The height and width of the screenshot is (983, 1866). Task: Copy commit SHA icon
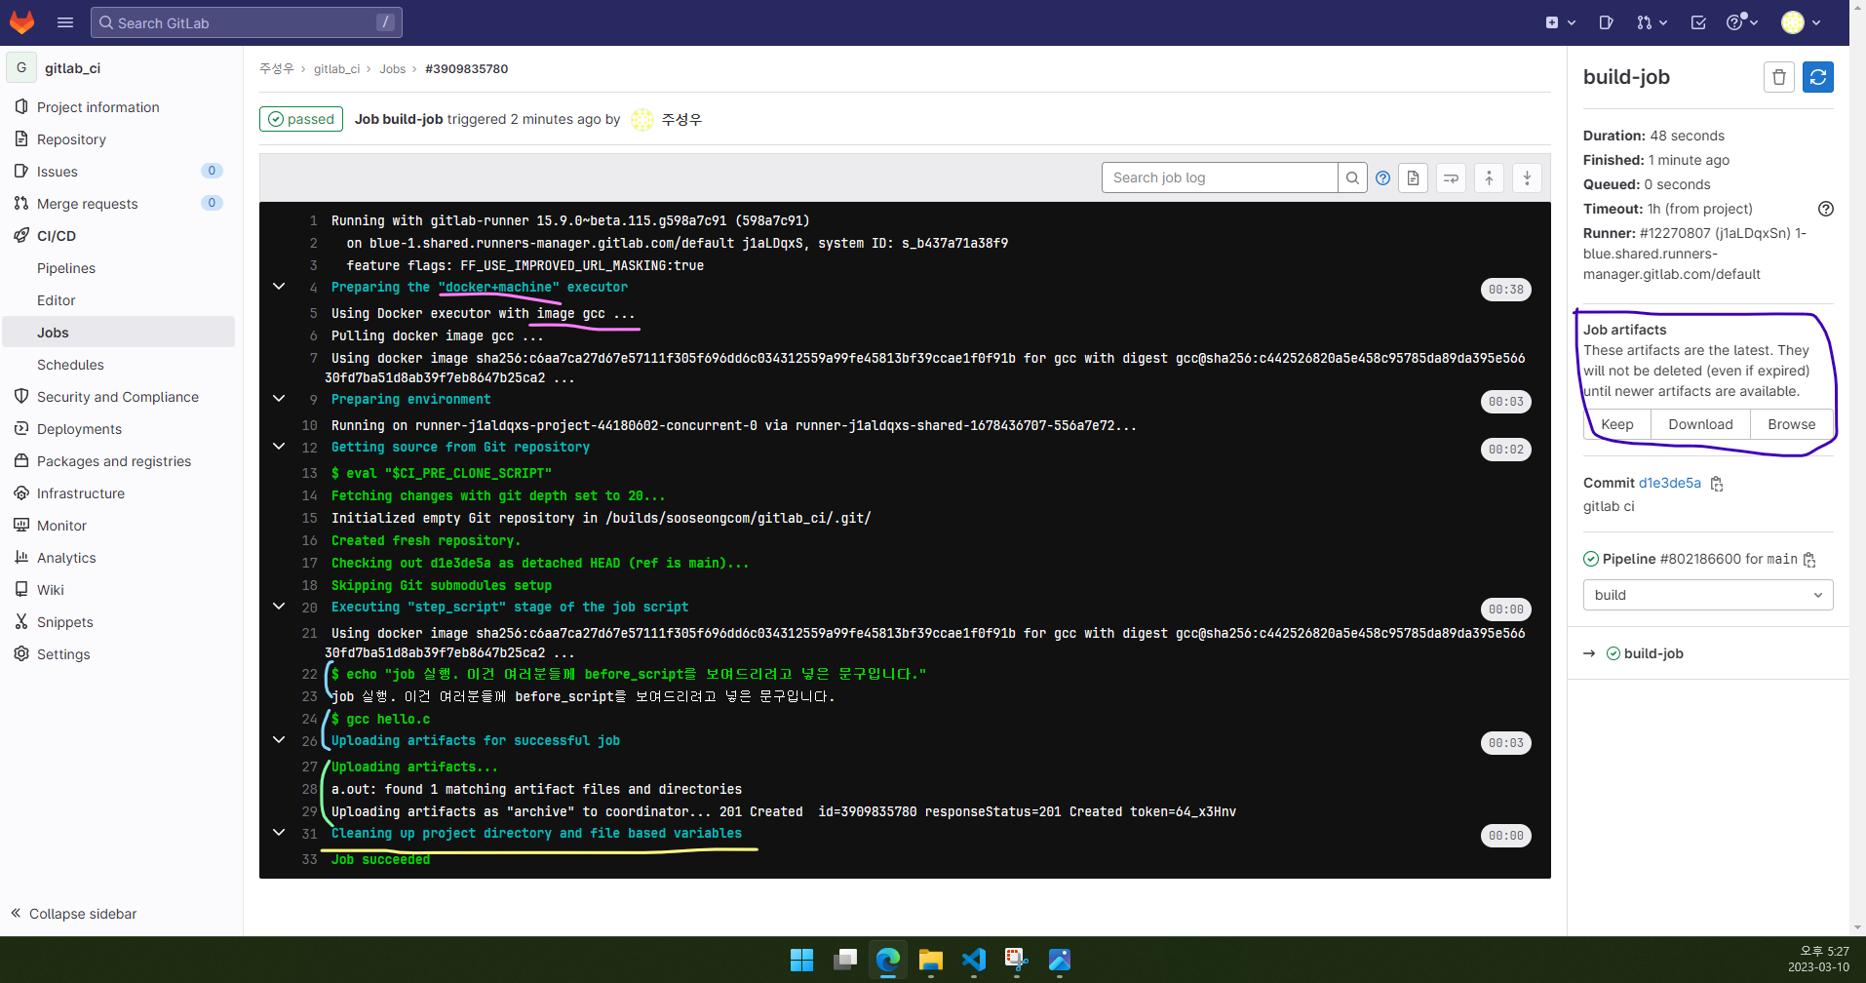[1717, 484]
